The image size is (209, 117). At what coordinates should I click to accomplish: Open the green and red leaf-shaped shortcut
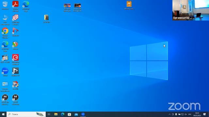click(15, 44)
